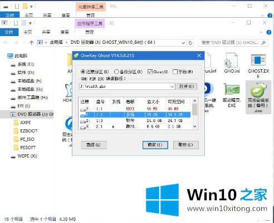Open quick access toolbar dropdown in J:\ window

(30, 23)
